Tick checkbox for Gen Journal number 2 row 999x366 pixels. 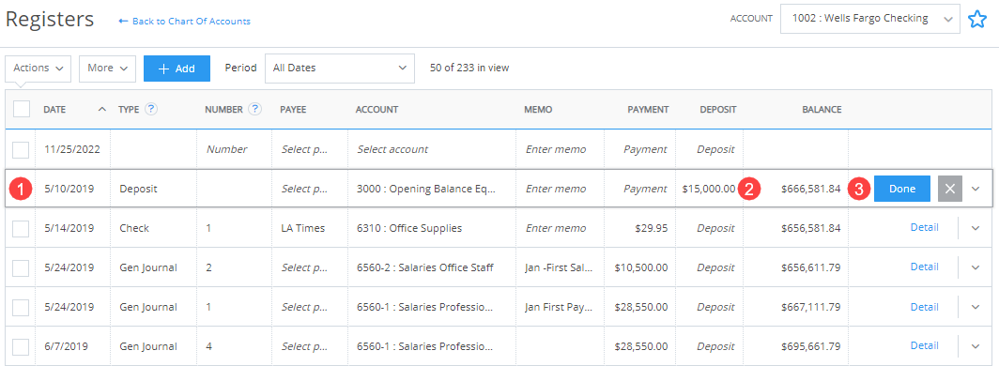pos(21,267)
